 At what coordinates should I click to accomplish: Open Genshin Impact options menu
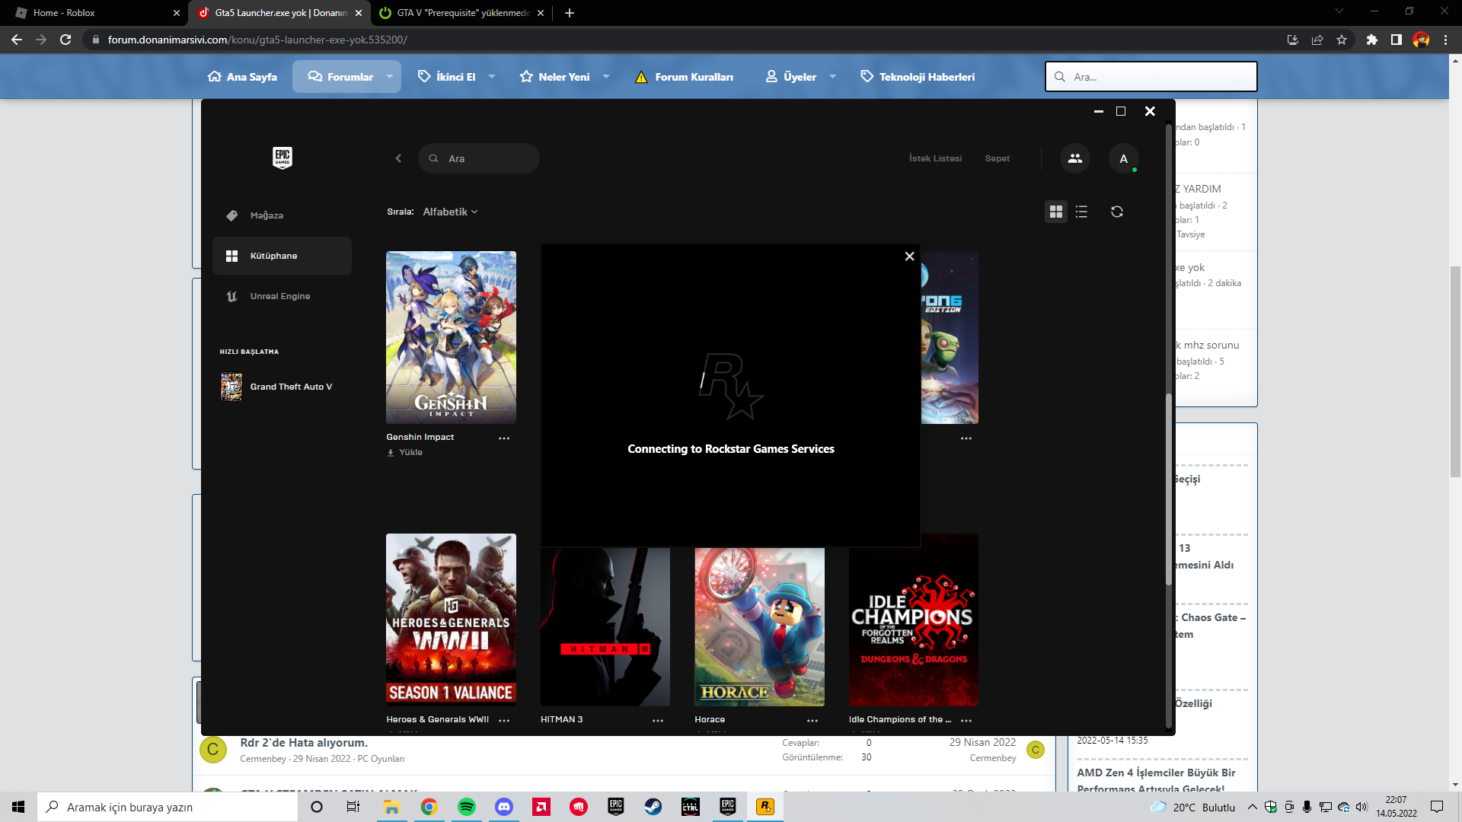click(503, 438)
